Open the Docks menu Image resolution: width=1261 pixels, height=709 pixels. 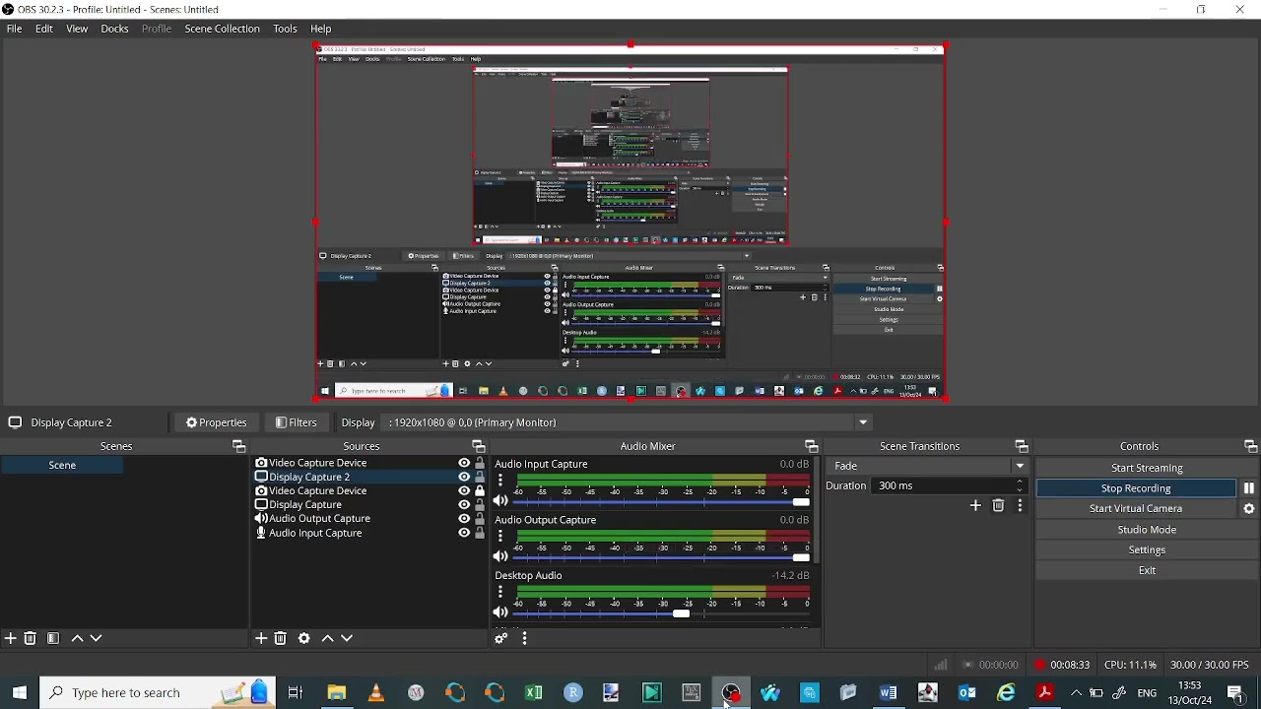[x=115, y=30]
